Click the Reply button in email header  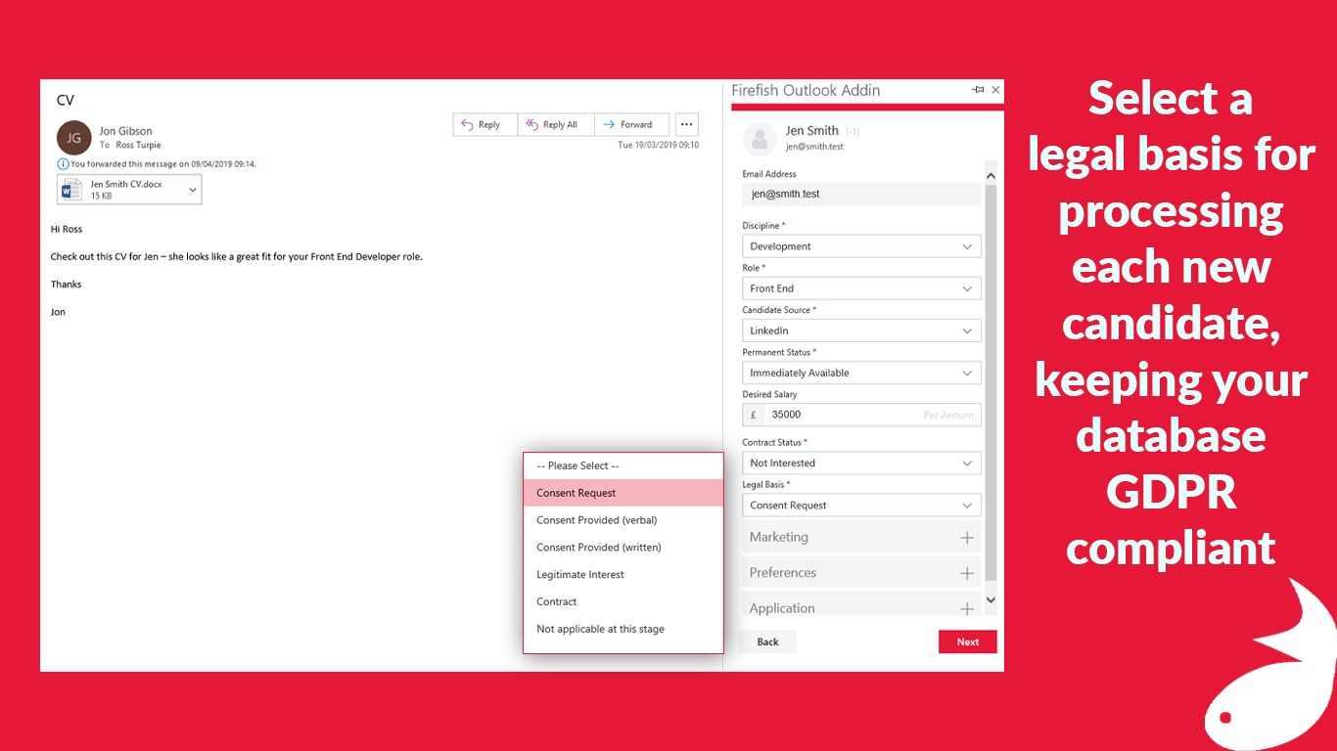coord(485,124)
